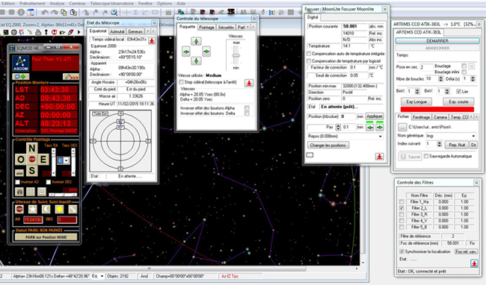Switch to the Azimutal tab

tap(117, 31)
